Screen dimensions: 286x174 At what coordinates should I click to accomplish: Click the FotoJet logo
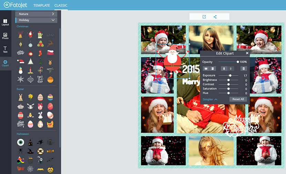[x=16, y=5]
